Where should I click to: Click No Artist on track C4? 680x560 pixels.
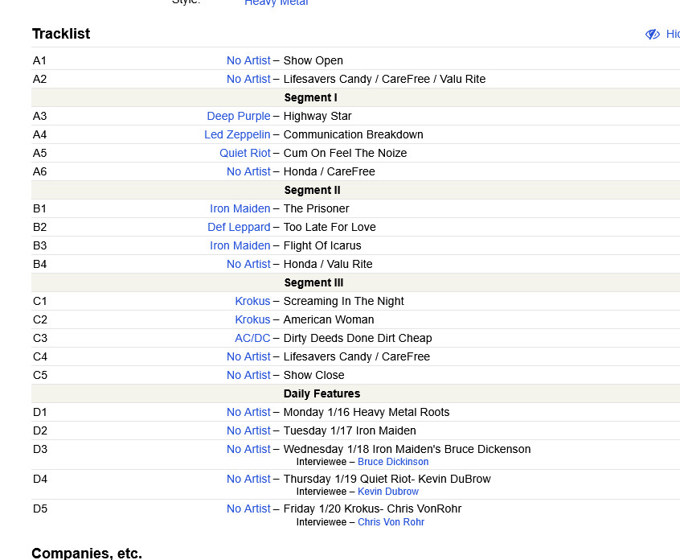click(248, 356)
